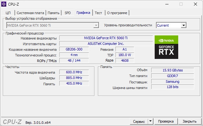The height and width of the screenshot is (126, 203).
Task: Click the NVIDIA GeForce RTX logo image
Action: (166, 47)
